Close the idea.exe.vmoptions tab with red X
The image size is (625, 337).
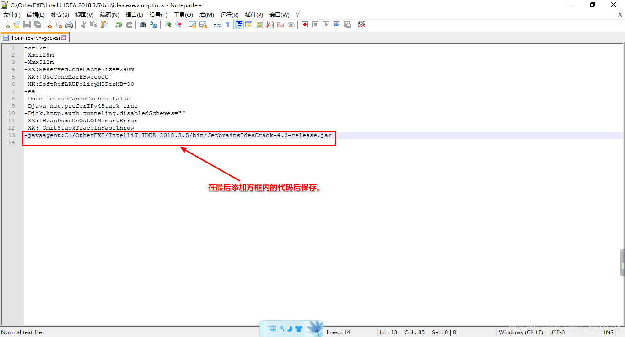[x=64, y=38]
